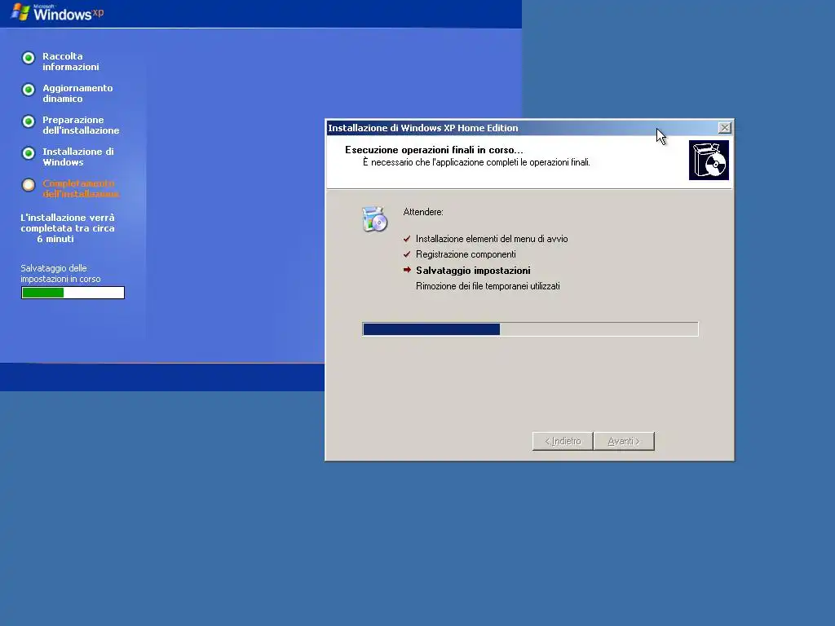This screenshot has height=626, width=835.
Task: Click 'Esecuzione operazioni finali in corso...' heading
Action: coord(434,150)
